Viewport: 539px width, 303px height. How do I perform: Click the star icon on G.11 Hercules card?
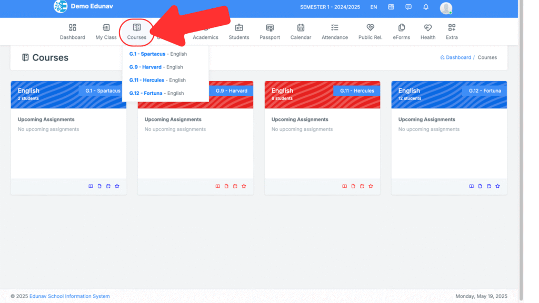[371, 186]
